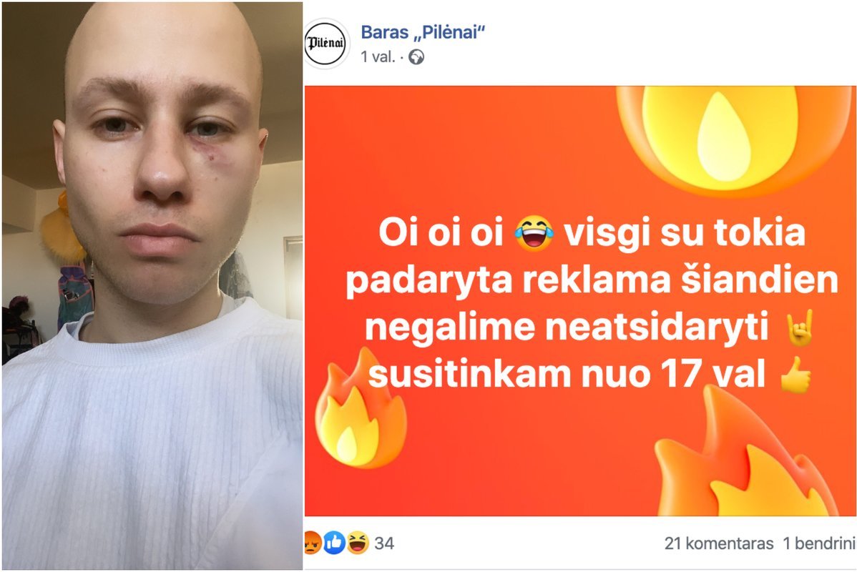Viewport: 857px width, 572px height.
Task: Open the "1 bendrini" shares link
Action: (819, 543)
